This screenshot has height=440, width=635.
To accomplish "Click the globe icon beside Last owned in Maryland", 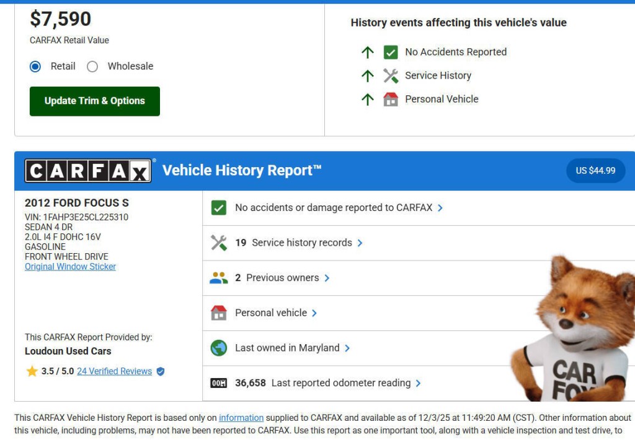I will click(218, 348).
